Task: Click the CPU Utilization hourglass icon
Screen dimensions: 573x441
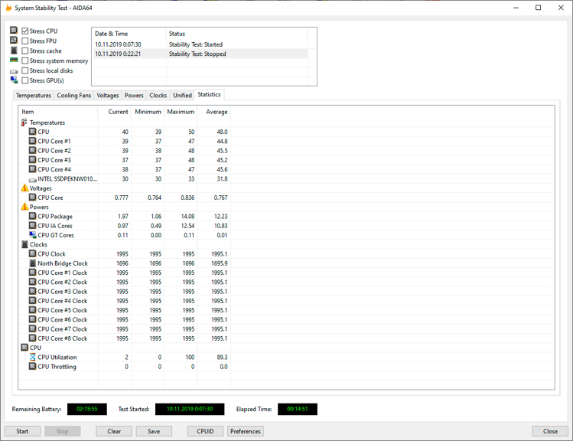Action: [33, 358]
